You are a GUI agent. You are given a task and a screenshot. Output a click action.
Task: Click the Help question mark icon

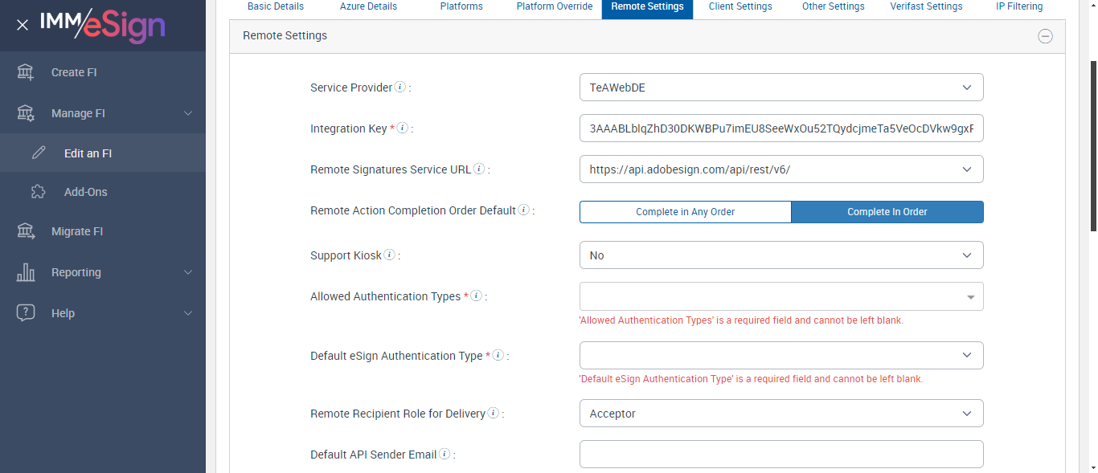26,313
